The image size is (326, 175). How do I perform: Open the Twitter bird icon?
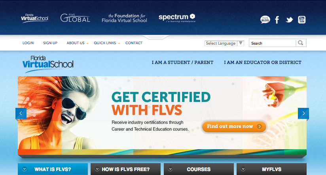(x=289, y=20)
